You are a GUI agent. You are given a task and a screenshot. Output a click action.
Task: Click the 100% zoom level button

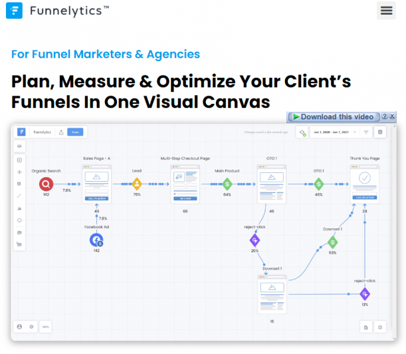[x=46, y=327]
